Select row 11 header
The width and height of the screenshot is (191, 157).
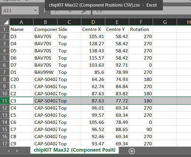(x=4, y=101)
